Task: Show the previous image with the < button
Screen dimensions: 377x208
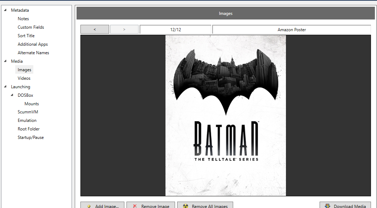Action: (x=95, y=29)
